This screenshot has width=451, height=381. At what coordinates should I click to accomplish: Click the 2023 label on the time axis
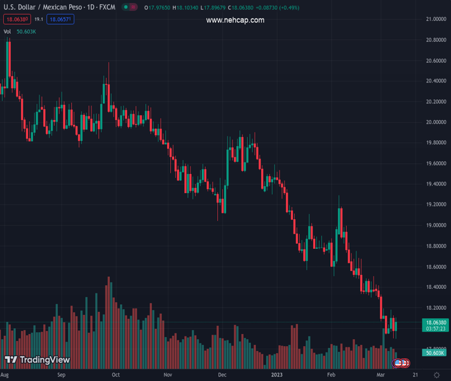coord(277,375)
